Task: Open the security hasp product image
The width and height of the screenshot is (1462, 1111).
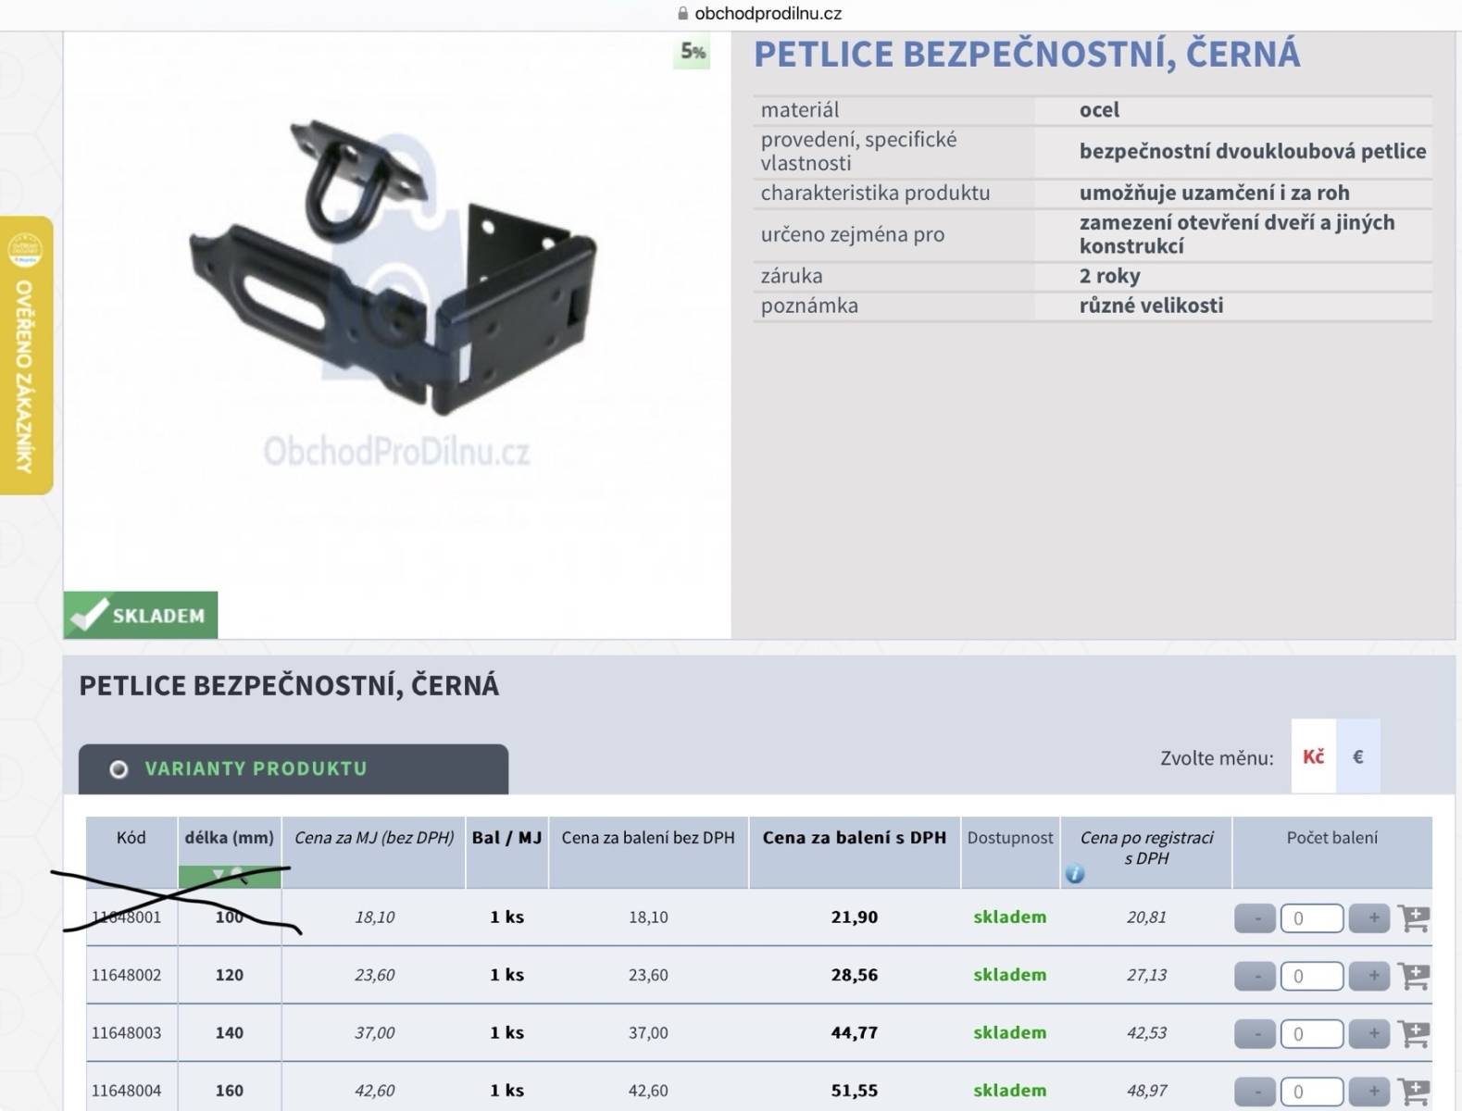Action: tap(395, 268)
